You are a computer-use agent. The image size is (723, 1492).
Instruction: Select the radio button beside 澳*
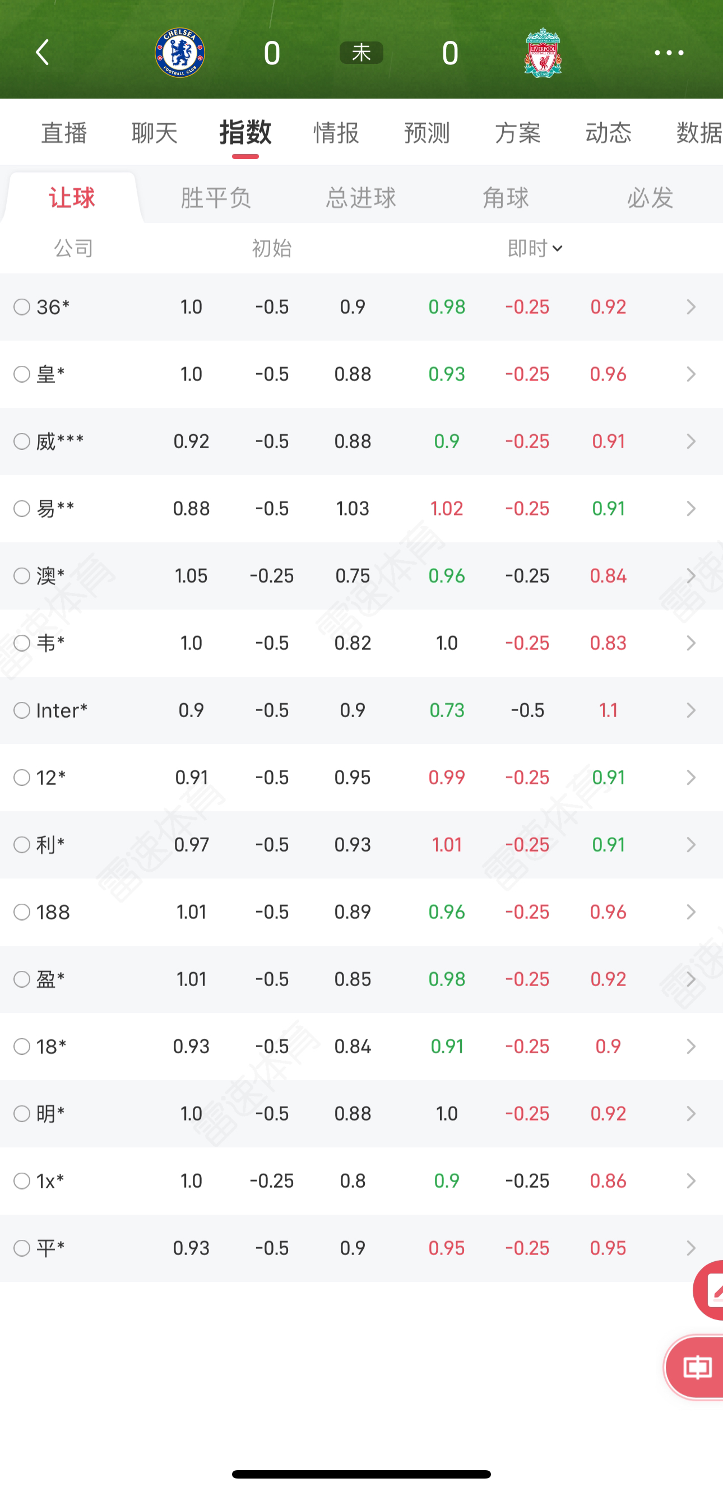pos(22,576)
